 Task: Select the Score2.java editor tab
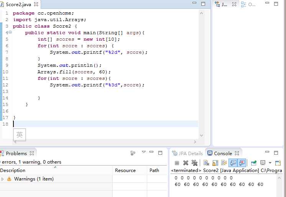click(x=18, y=4)
